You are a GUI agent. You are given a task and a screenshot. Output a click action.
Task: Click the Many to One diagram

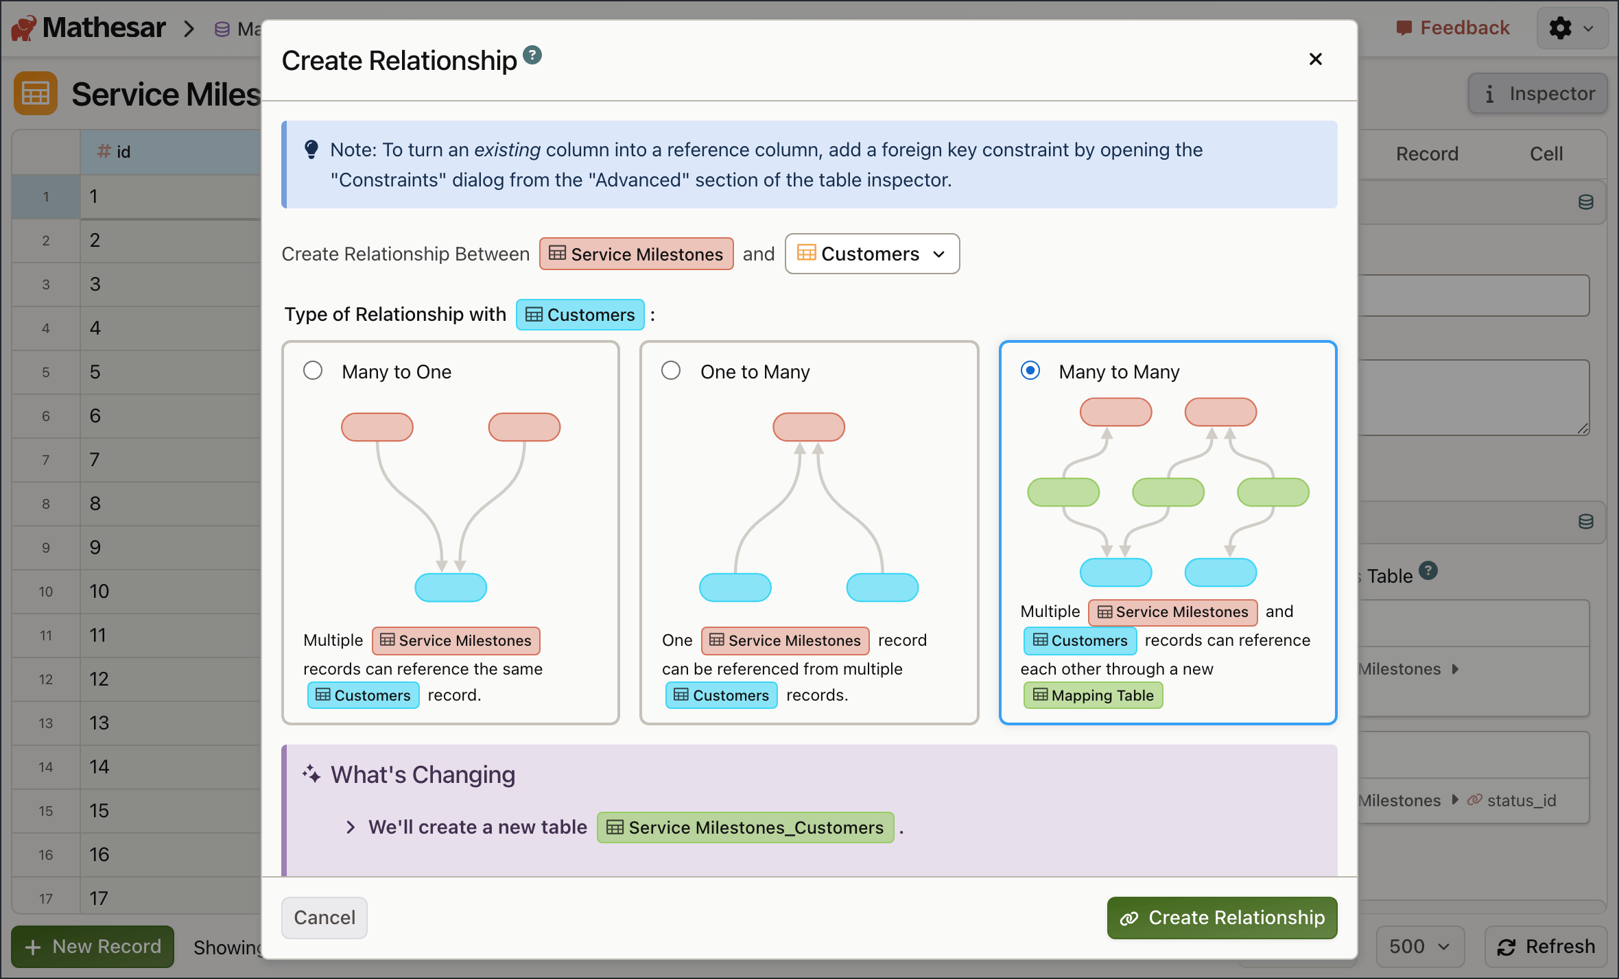(x=451, y=507)
